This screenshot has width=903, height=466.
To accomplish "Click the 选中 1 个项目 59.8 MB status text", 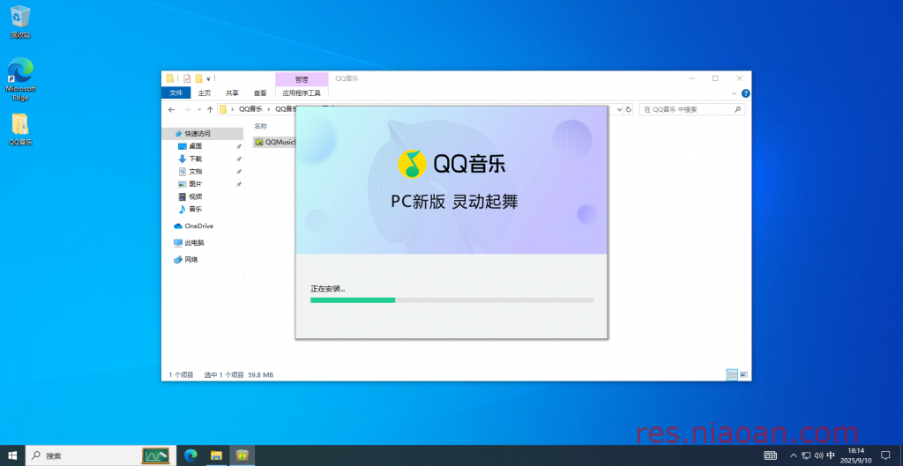I will pos(238,375).
